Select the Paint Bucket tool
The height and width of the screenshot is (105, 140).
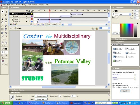6,33
